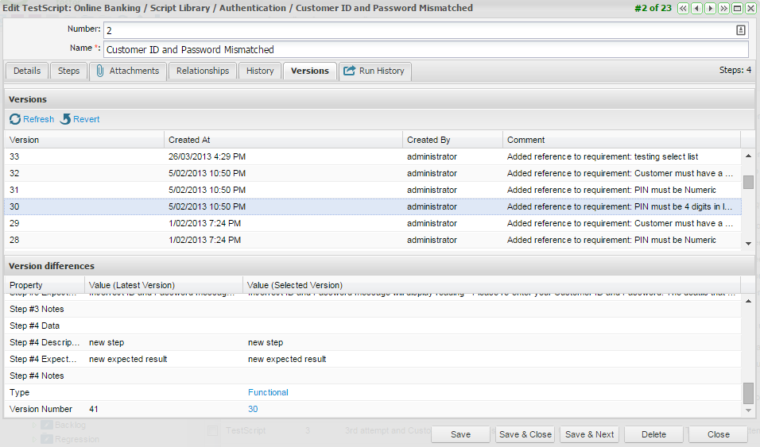This screenshot has width=760, height=447.
Task: Open the Attachments tab
Action: coord(127,71)
